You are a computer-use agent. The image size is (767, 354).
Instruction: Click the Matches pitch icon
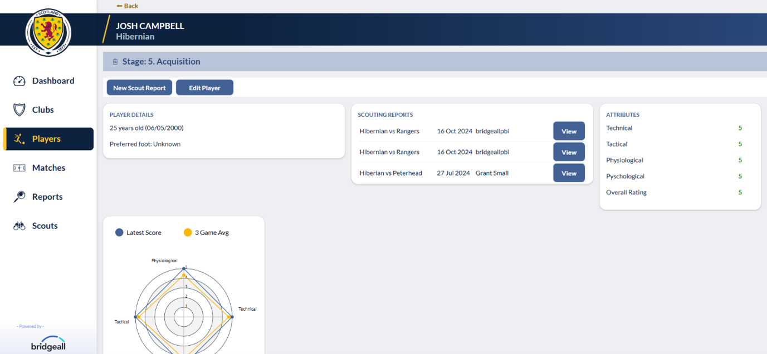click(19, 168)
